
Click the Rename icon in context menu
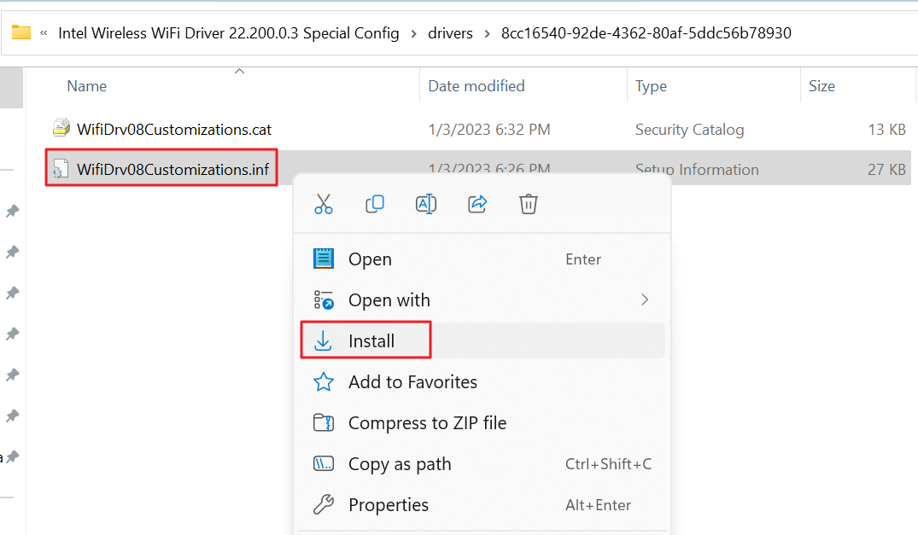425,204
